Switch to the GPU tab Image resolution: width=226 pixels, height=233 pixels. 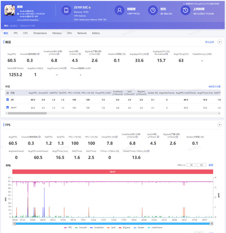pyautogui.click(x=69, y=33)
